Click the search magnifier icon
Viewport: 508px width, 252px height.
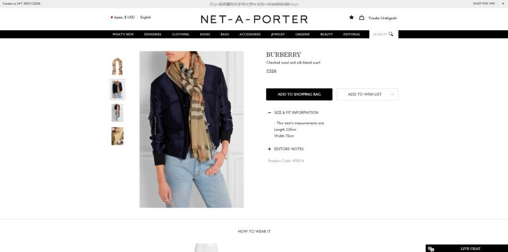tap(391, 34)
